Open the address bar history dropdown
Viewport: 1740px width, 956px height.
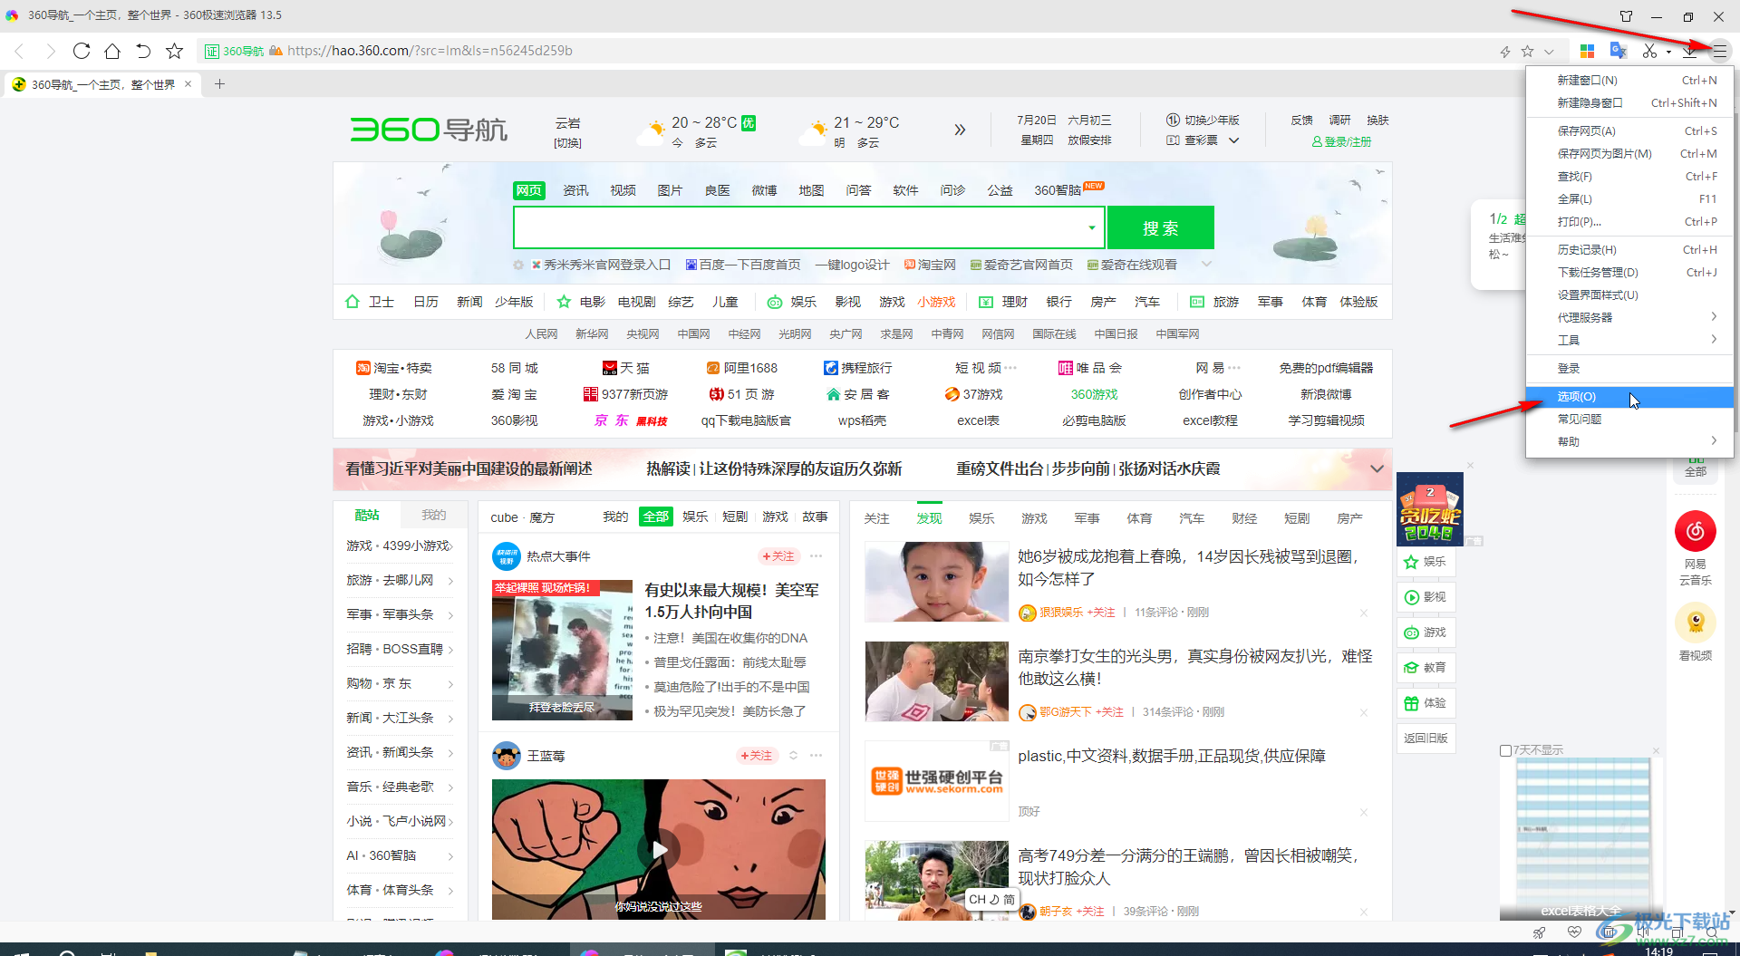[x=1549, y=51]
